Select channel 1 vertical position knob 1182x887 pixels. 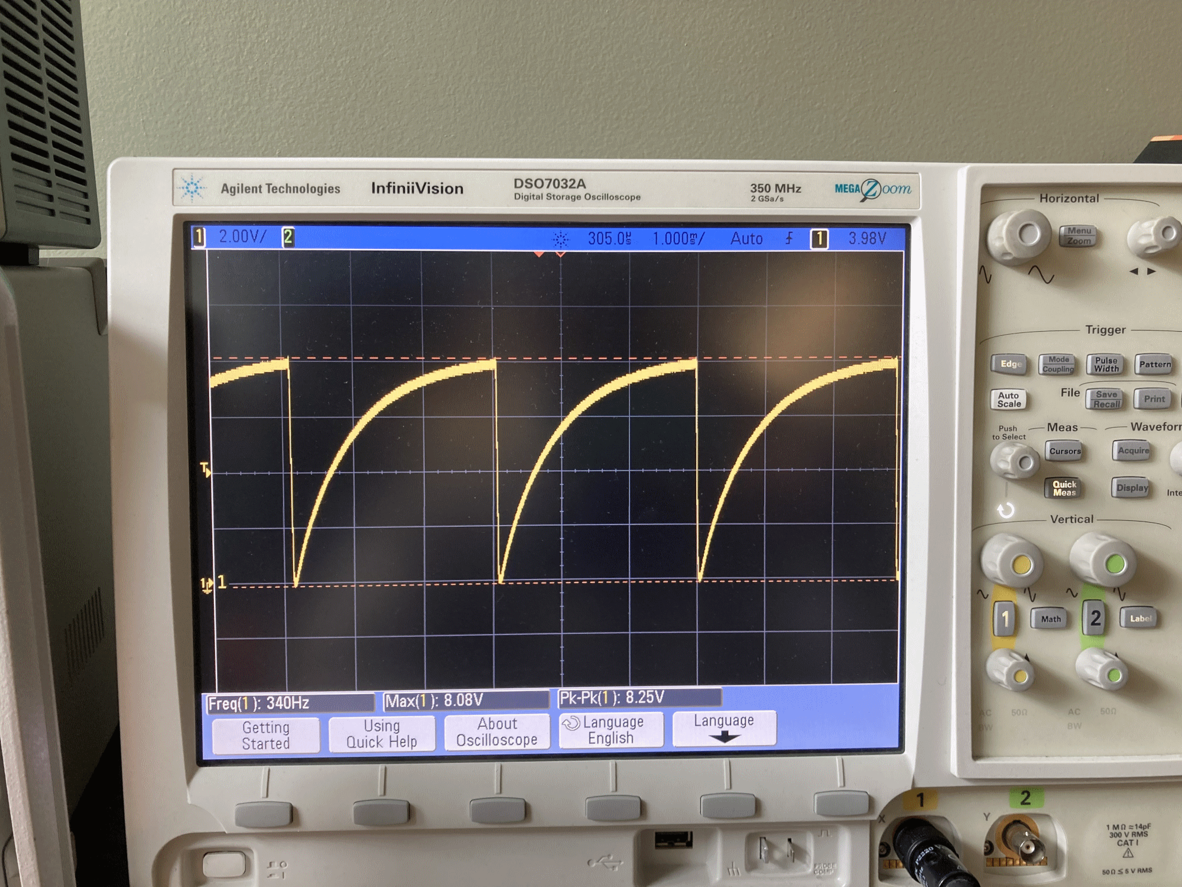(x=1010, y=670)
